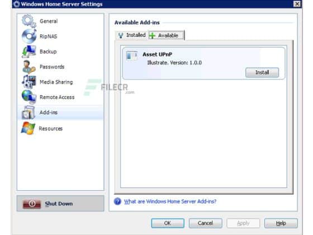This screenshot has width=313, height=235.
Task: Click the Passwords user icon
Action: [x=29, y=67]
